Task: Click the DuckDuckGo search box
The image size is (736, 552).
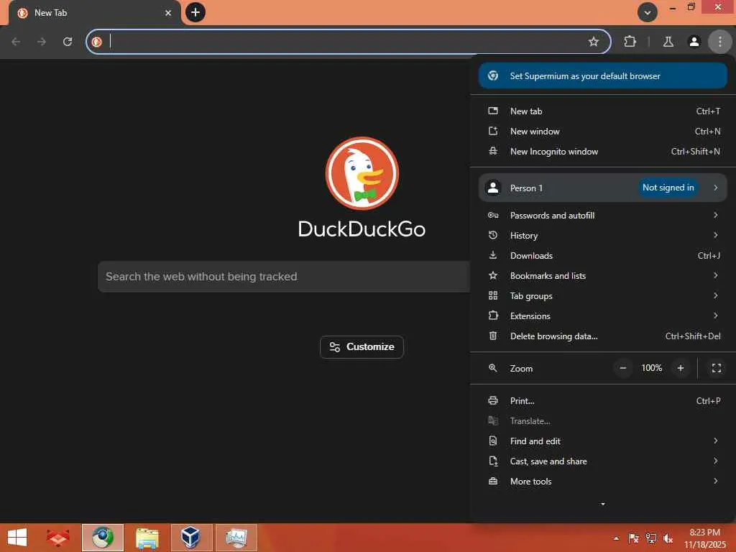Action: [284, 277]
